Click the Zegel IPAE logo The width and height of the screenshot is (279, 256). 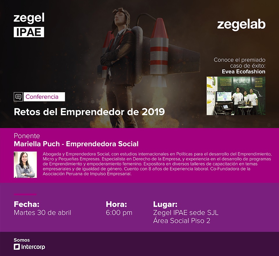coord(29,25)
